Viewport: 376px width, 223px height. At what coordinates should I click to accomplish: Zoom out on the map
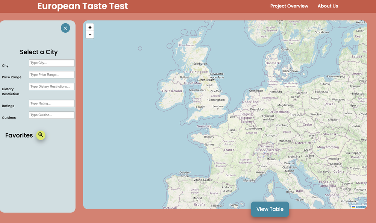[x=90, y=35]
